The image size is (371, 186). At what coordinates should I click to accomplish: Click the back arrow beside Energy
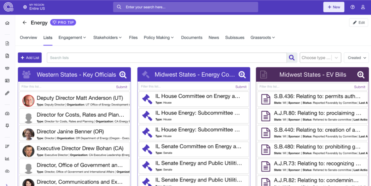coord(25,23)
